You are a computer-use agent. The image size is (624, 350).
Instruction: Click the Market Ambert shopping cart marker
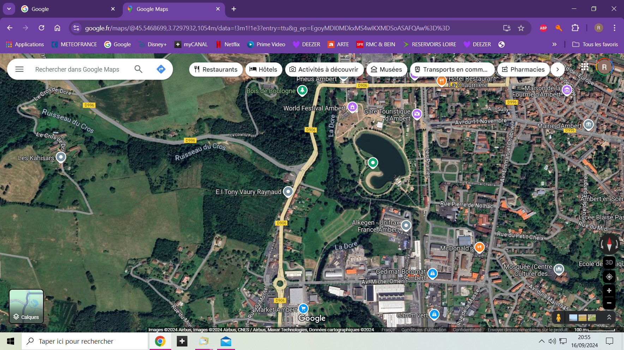303,308
